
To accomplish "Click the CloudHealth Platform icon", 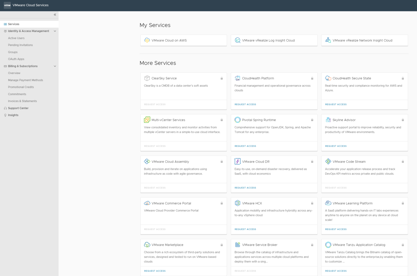I will point(238,78).
